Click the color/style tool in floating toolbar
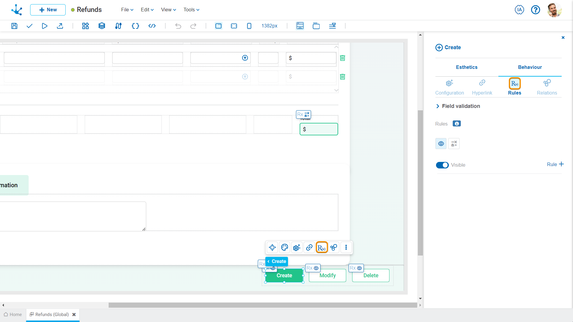This screenshot has width=573, height=322. [x=284, y=247]
